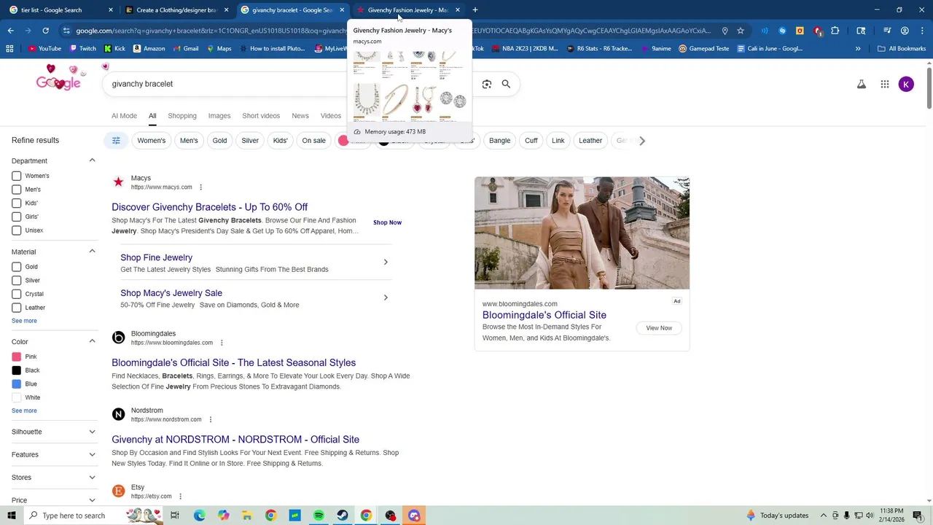Open the three-dot menu beside macys.com
Screen dimensions: 933x525
pos(200,187)
